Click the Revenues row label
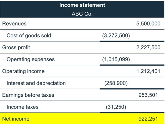 [14, 24]
